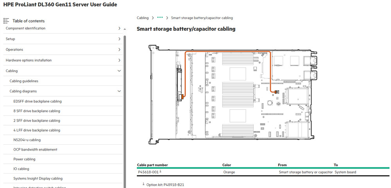Expand the green ellipsis breadcrumb
Image resolution: width=391 pixels, height=188 pixels.
(160, 18)
